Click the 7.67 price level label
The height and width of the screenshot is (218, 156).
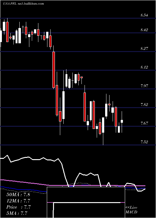144,123
